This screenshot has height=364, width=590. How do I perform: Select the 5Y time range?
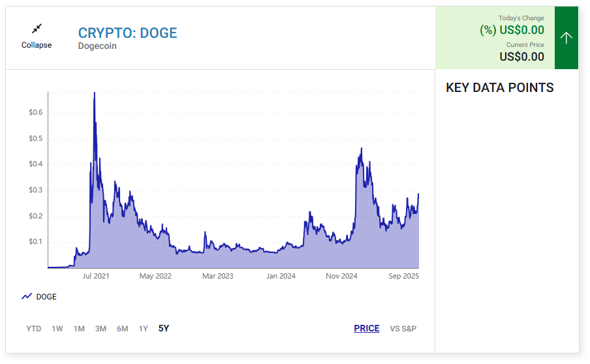pyautogui.click(x=164, y=329)
